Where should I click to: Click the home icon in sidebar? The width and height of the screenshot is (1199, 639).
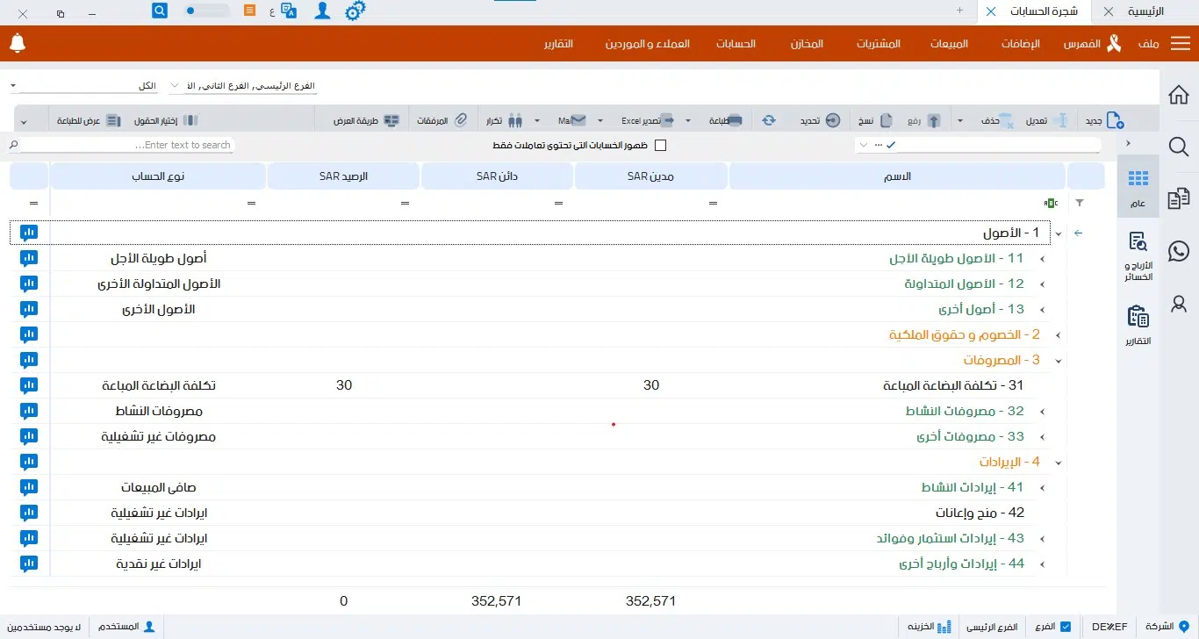(x=1179, y=95)
